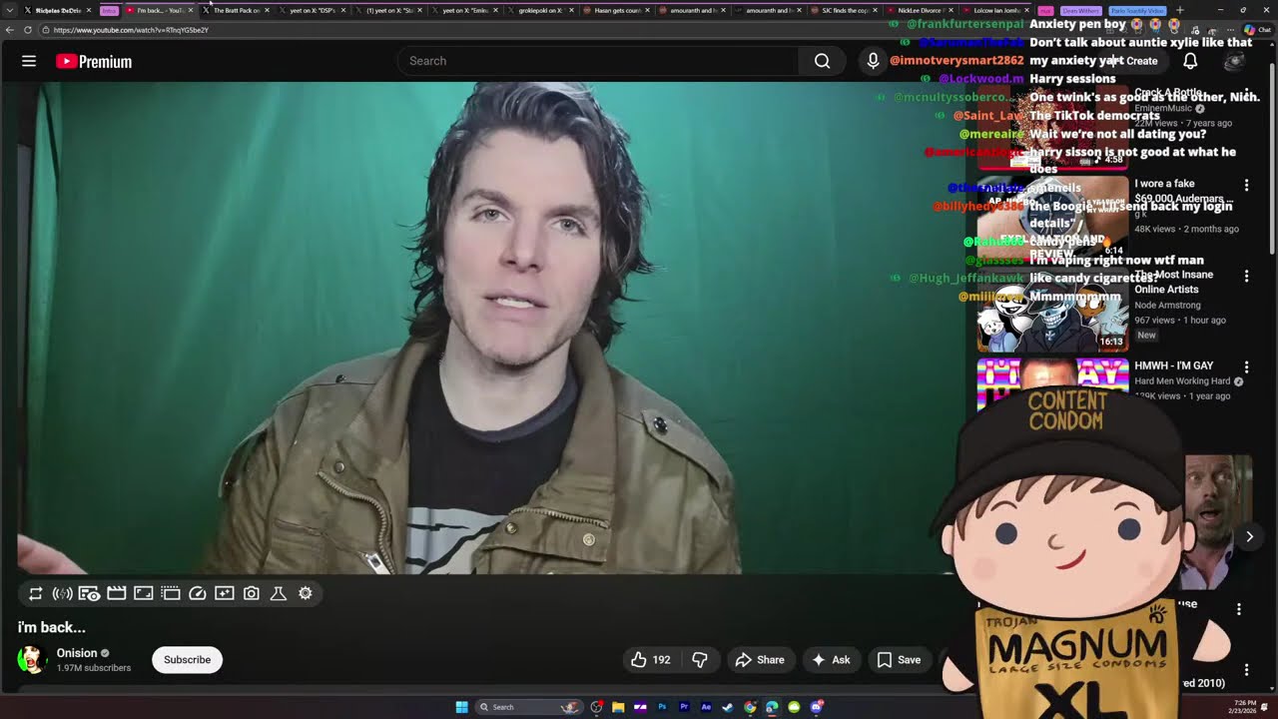
Task: Click the audio boost speaker-wave icon
Action: click(x=62, y=593)
